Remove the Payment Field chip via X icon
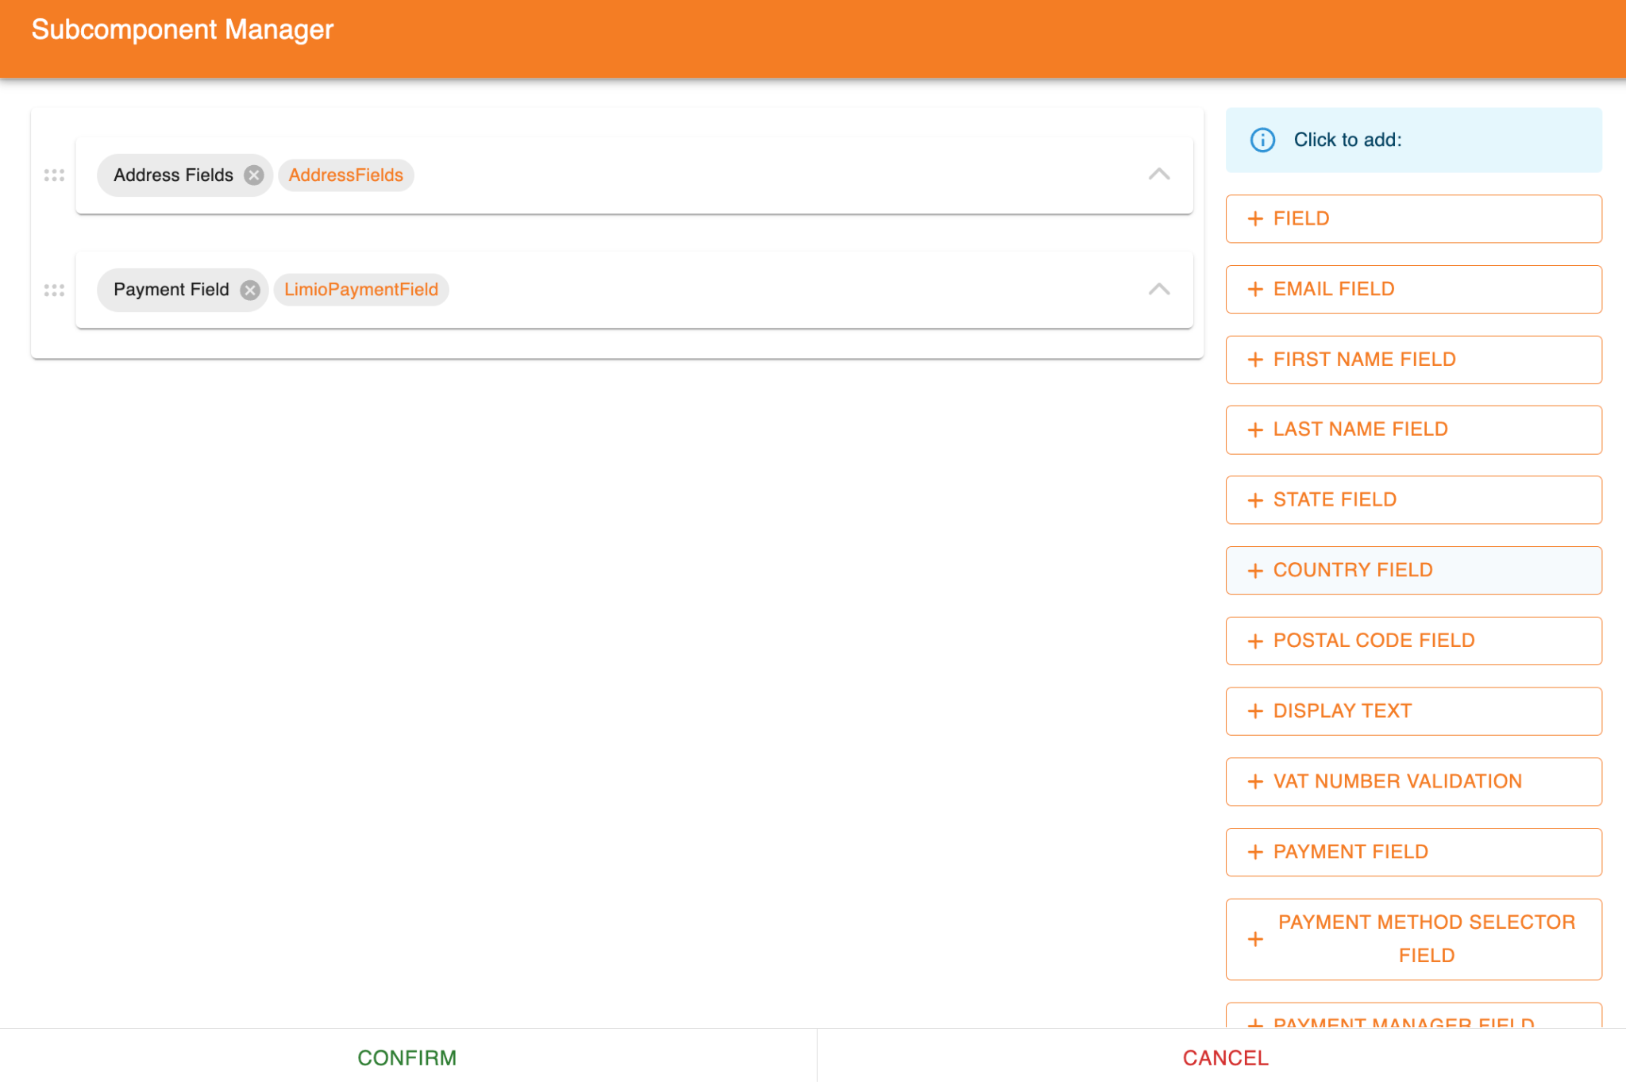This screenshot has width=1626, height=1082. pyautogui.click(x=250, y=290)
